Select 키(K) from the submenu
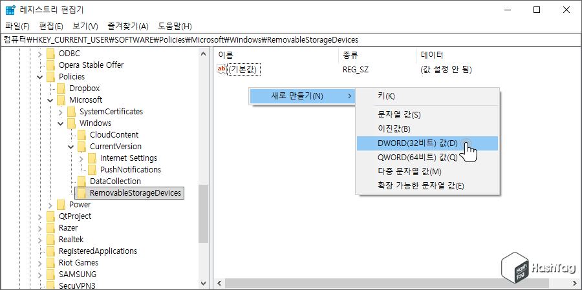Viewport: 582px width, 290px height. (x=427, y=96)
